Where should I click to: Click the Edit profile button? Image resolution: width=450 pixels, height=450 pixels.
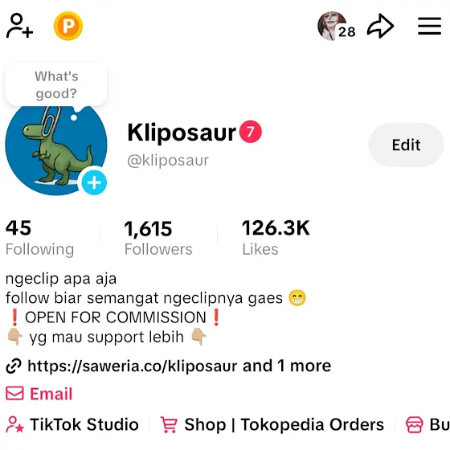[x=406, y=145]
